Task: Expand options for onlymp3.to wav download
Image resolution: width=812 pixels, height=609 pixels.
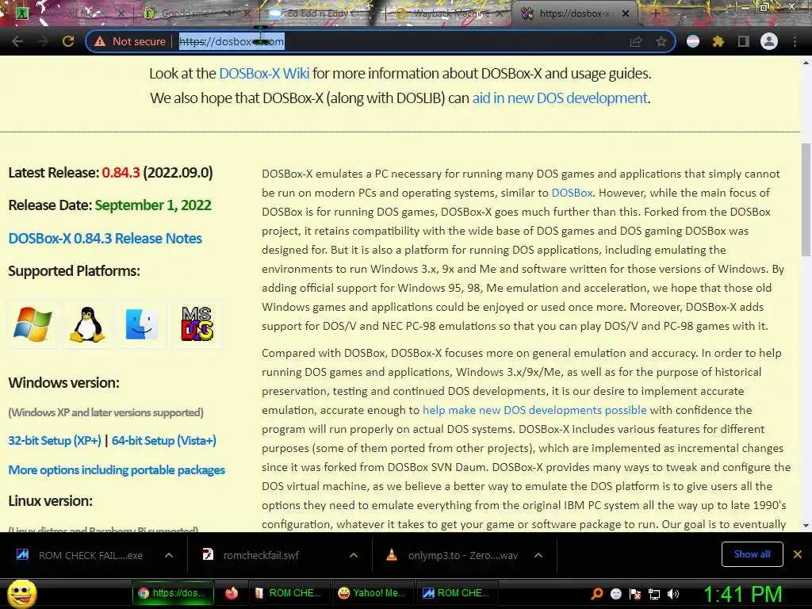Action: 538,555
